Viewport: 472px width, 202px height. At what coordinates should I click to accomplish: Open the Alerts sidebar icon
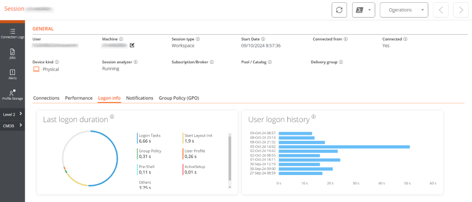12,74
